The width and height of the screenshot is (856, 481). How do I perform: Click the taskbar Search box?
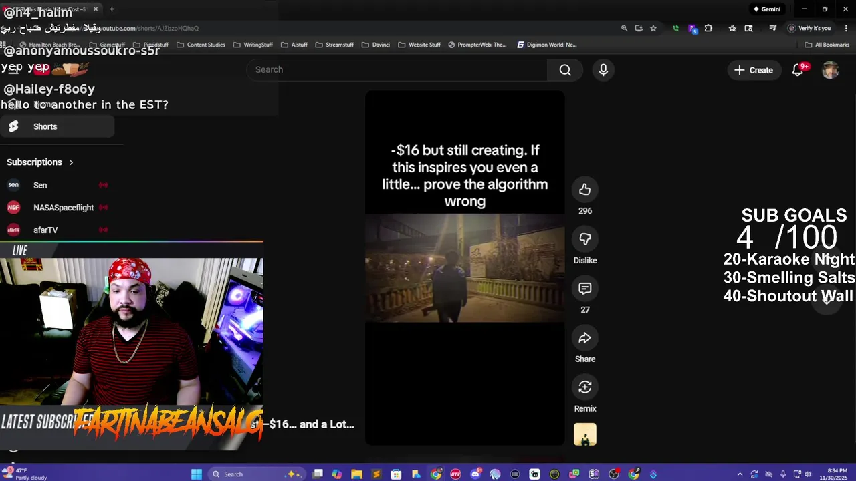pos(257,474)
